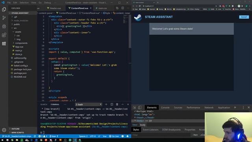
Task: Select the body breadcrumb in DevTools
Action: pos(143,125)
